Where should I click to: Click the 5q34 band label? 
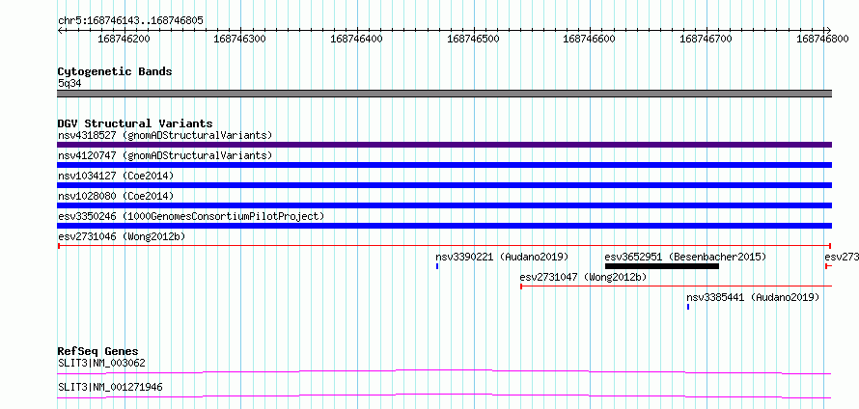[69, 84]
